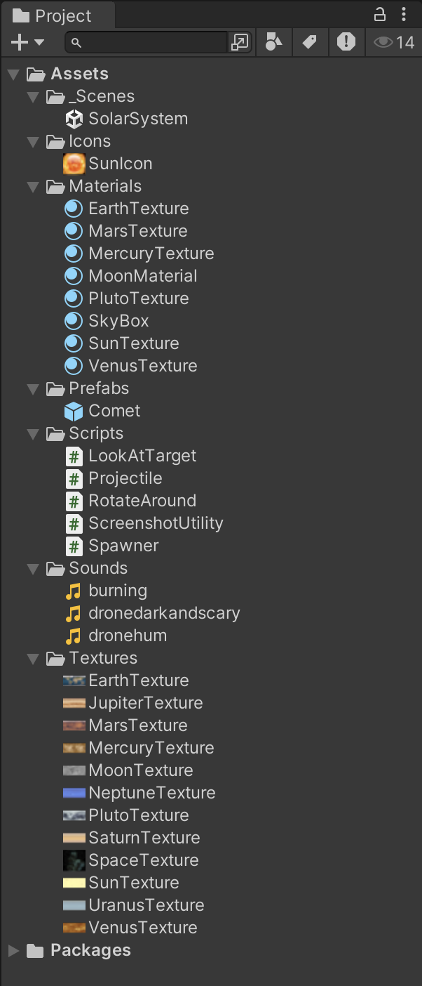This screenshot has height=986, width=422.
Task: Click the Search by Label tag icon
Action: pyautogui.click(x=309, y=42)
